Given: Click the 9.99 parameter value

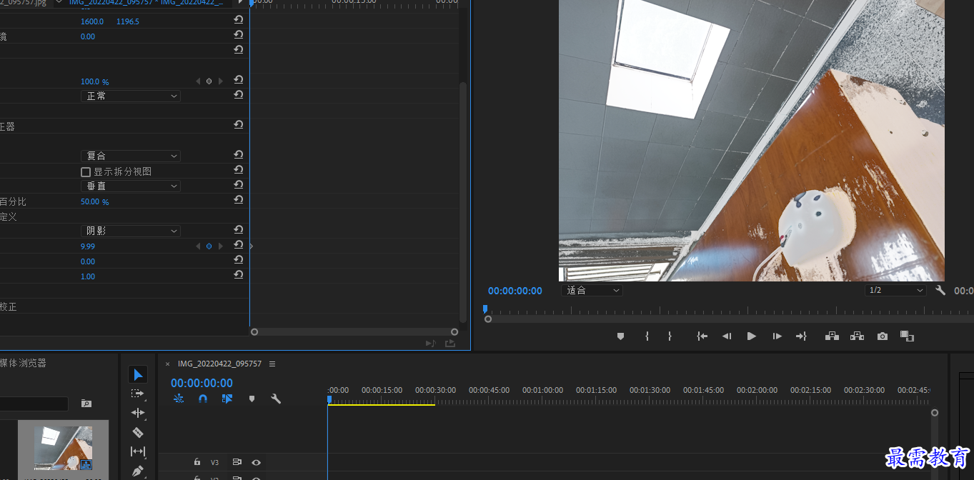Looking at the screenshot, I should [x=88, y=246].
